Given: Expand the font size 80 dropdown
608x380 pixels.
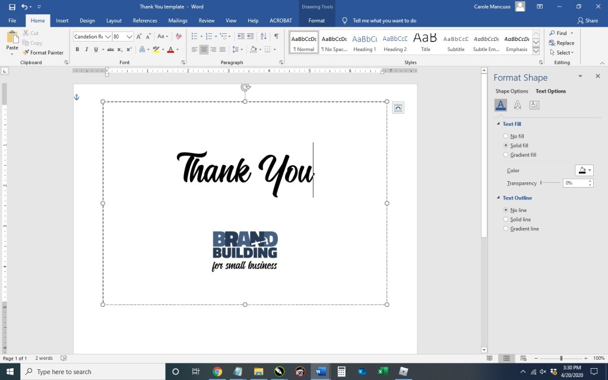Looking at the screenshot, I should click(x=129, y=37).
